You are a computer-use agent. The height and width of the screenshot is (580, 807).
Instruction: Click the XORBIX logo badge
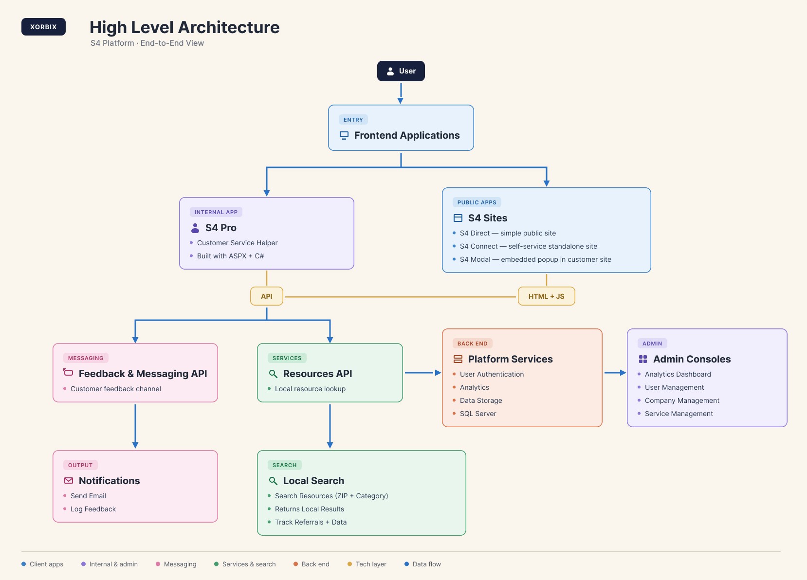tap(43, 27)
